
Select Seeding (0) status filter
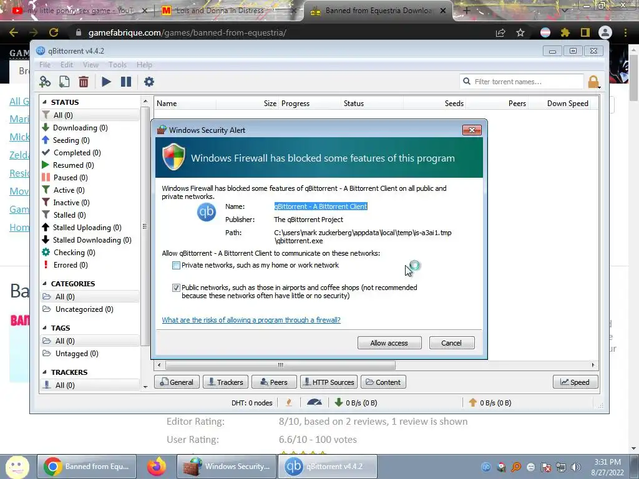click(66, 140)
